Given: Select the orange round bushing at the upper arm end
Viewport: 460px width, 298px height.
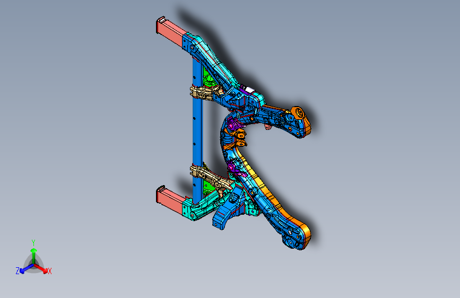Looking at the screenshot, I should coord(298,113).
